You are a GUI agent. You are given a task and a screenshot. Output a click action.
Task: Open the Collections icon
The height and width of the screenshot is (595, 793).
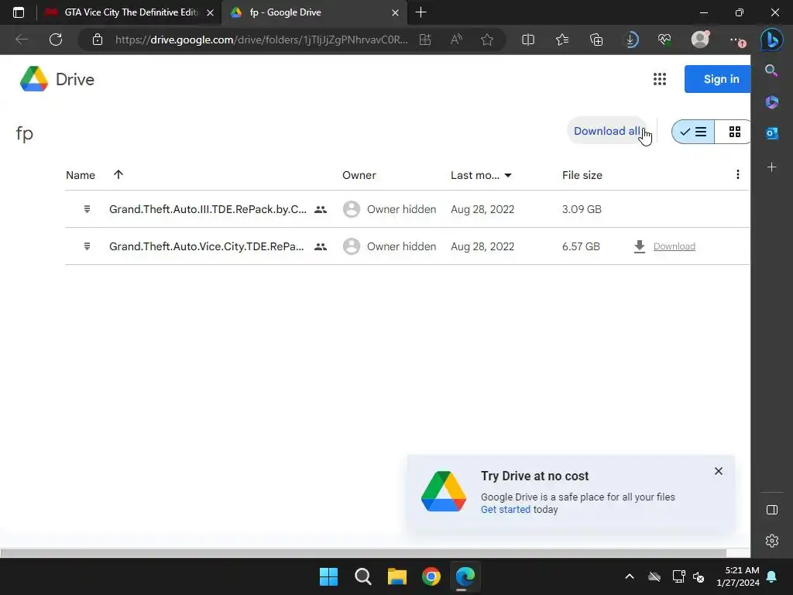point(596,40)
